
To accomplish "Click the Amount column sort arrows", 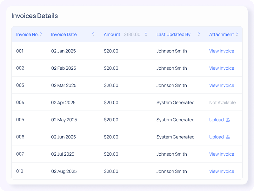I will coord(146,34).
